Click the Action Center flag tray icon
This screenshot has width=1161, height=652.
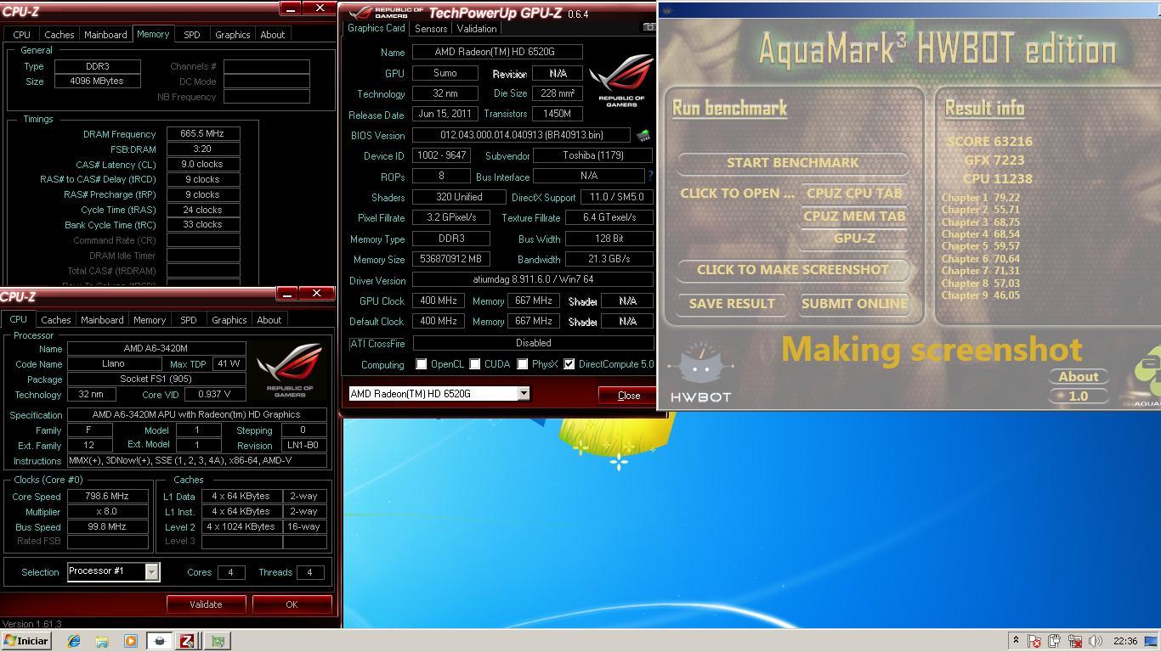click(1034, 641)
